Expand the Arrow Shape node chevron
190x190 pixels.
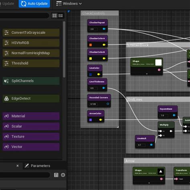pyautogui.click(x=149, y=183)
